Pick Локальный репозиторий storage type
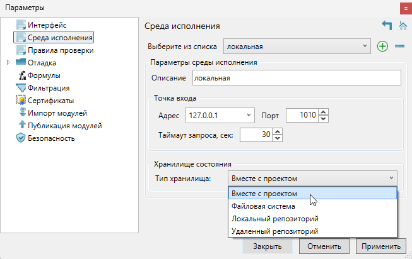 [274, 219]
